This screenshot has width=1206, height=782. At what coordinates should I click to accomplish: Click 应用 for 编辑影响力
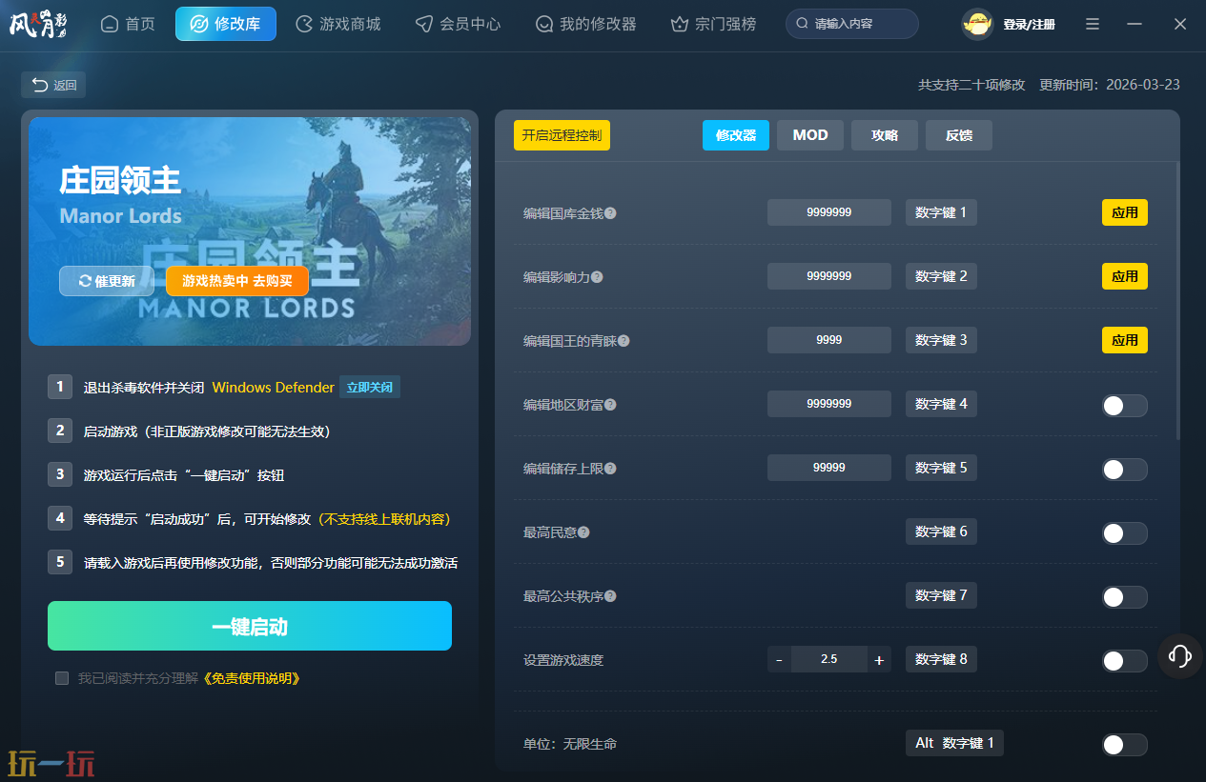pyautogui.click(x=1125, y=276)
